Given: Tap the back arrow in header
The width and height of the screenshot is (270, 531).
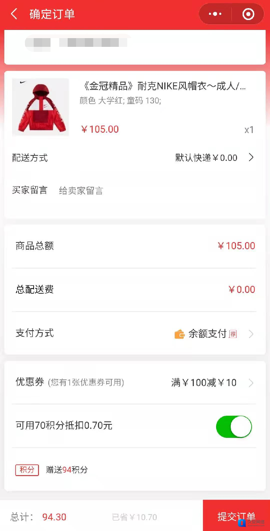Looking at the screenshot, I should point(14,14).
